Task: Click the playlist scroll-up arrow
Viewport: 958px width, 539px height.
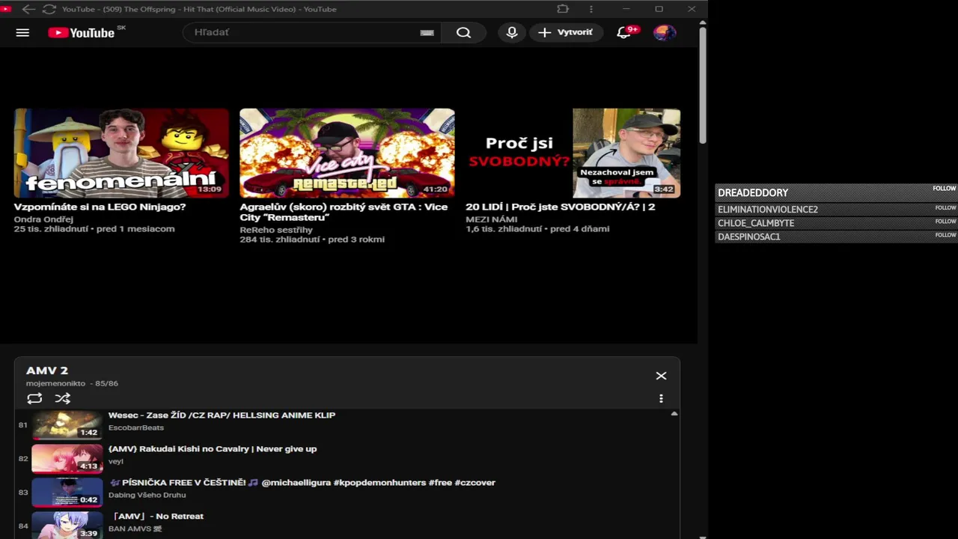Action: pyautogui.click(x=674, y=413)
